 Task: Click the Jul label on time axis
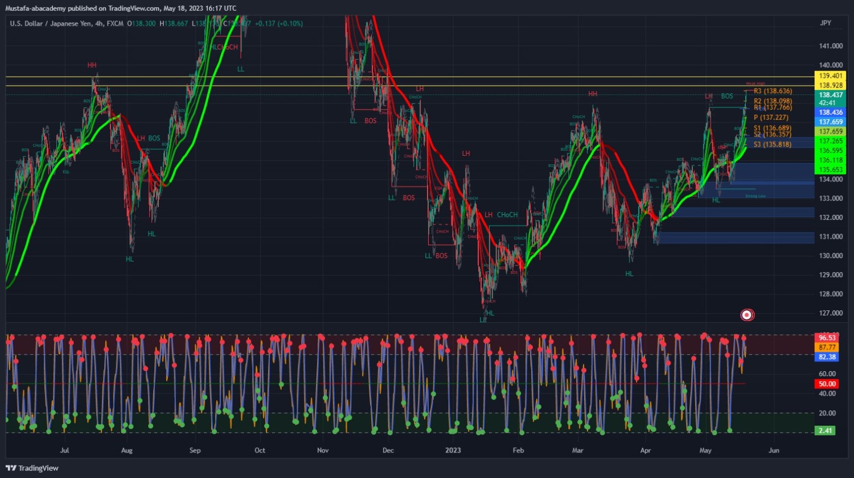pyautogui.click(x=64, y=450)
